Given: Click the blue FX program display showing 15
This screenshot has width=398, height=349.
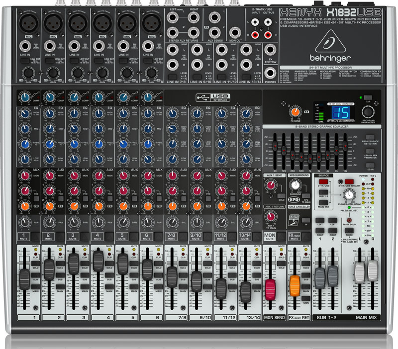Looking at the screenshot, I should coord(341,112).
